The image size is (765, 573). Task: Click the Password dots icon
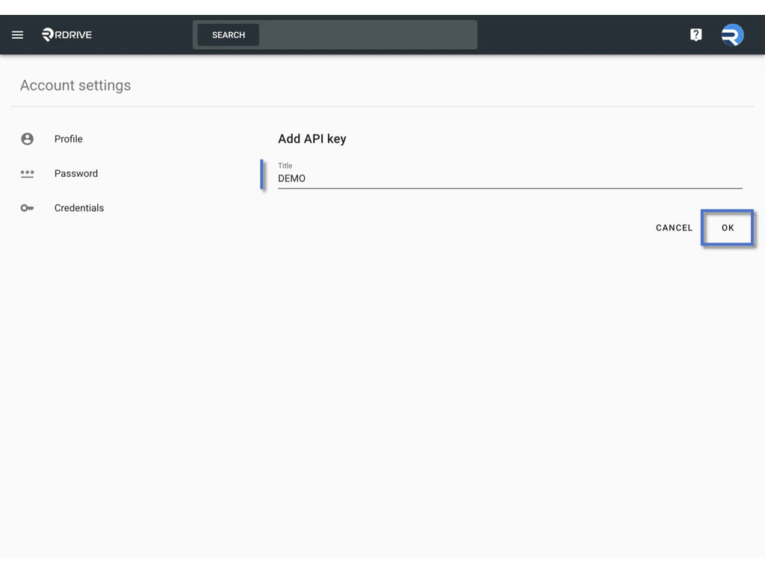(28, 173)
